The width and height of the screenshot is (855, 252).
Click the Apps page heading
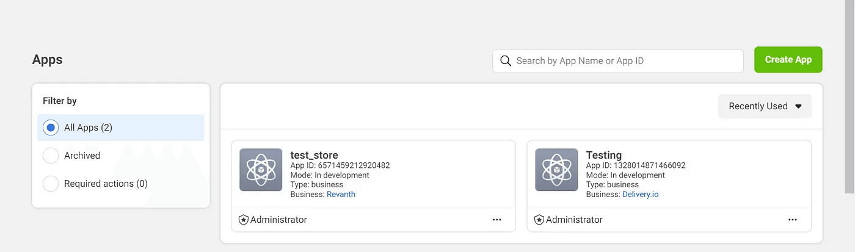(x=47, y=60)
